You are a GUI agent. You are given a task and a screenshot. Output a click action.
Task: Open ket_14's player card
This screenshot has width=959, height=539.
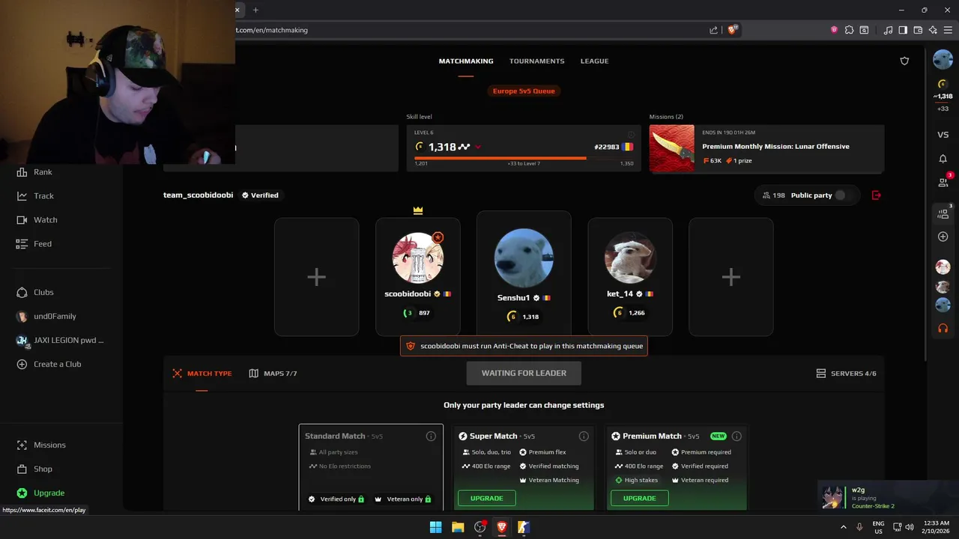[630, 277]
